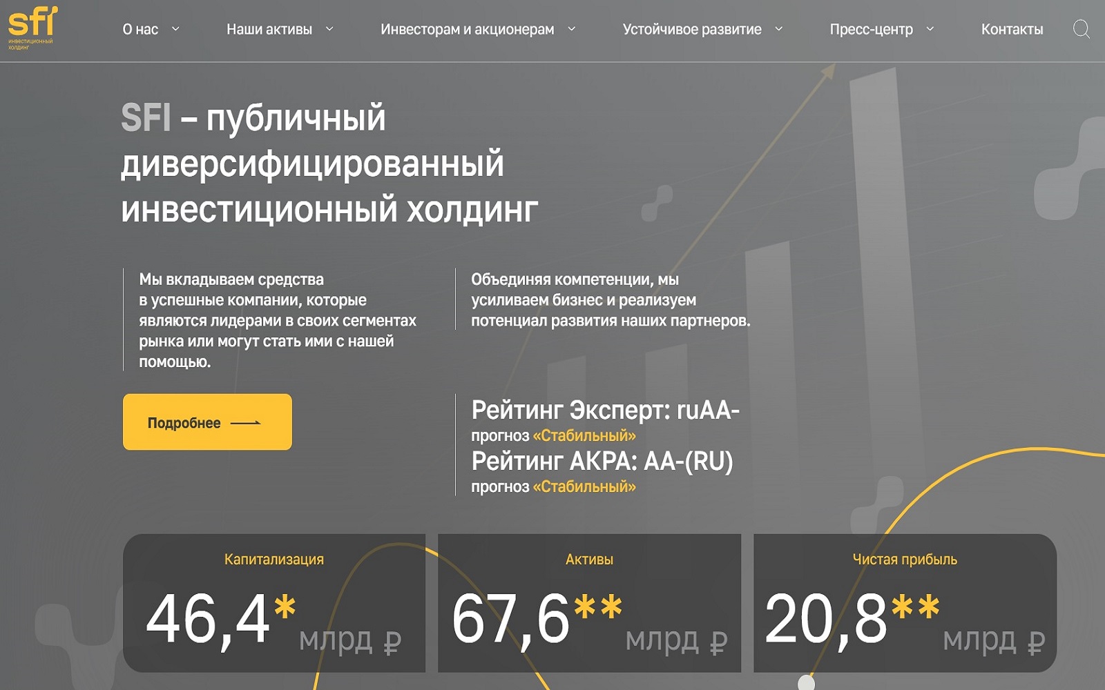Open the search magnifier icon
This screenshot has height=690, width=1105.
[x=1081, y=29]
